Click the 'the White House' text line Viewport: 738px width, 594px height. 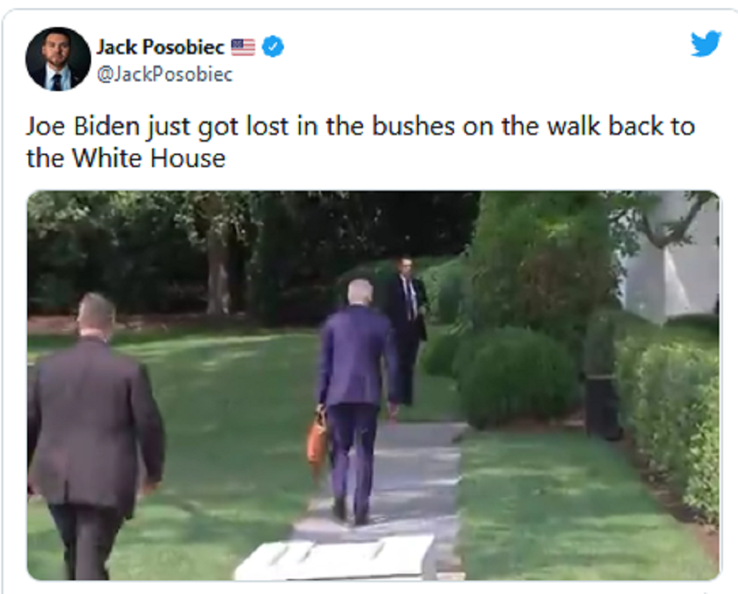[x=126, y=157]
